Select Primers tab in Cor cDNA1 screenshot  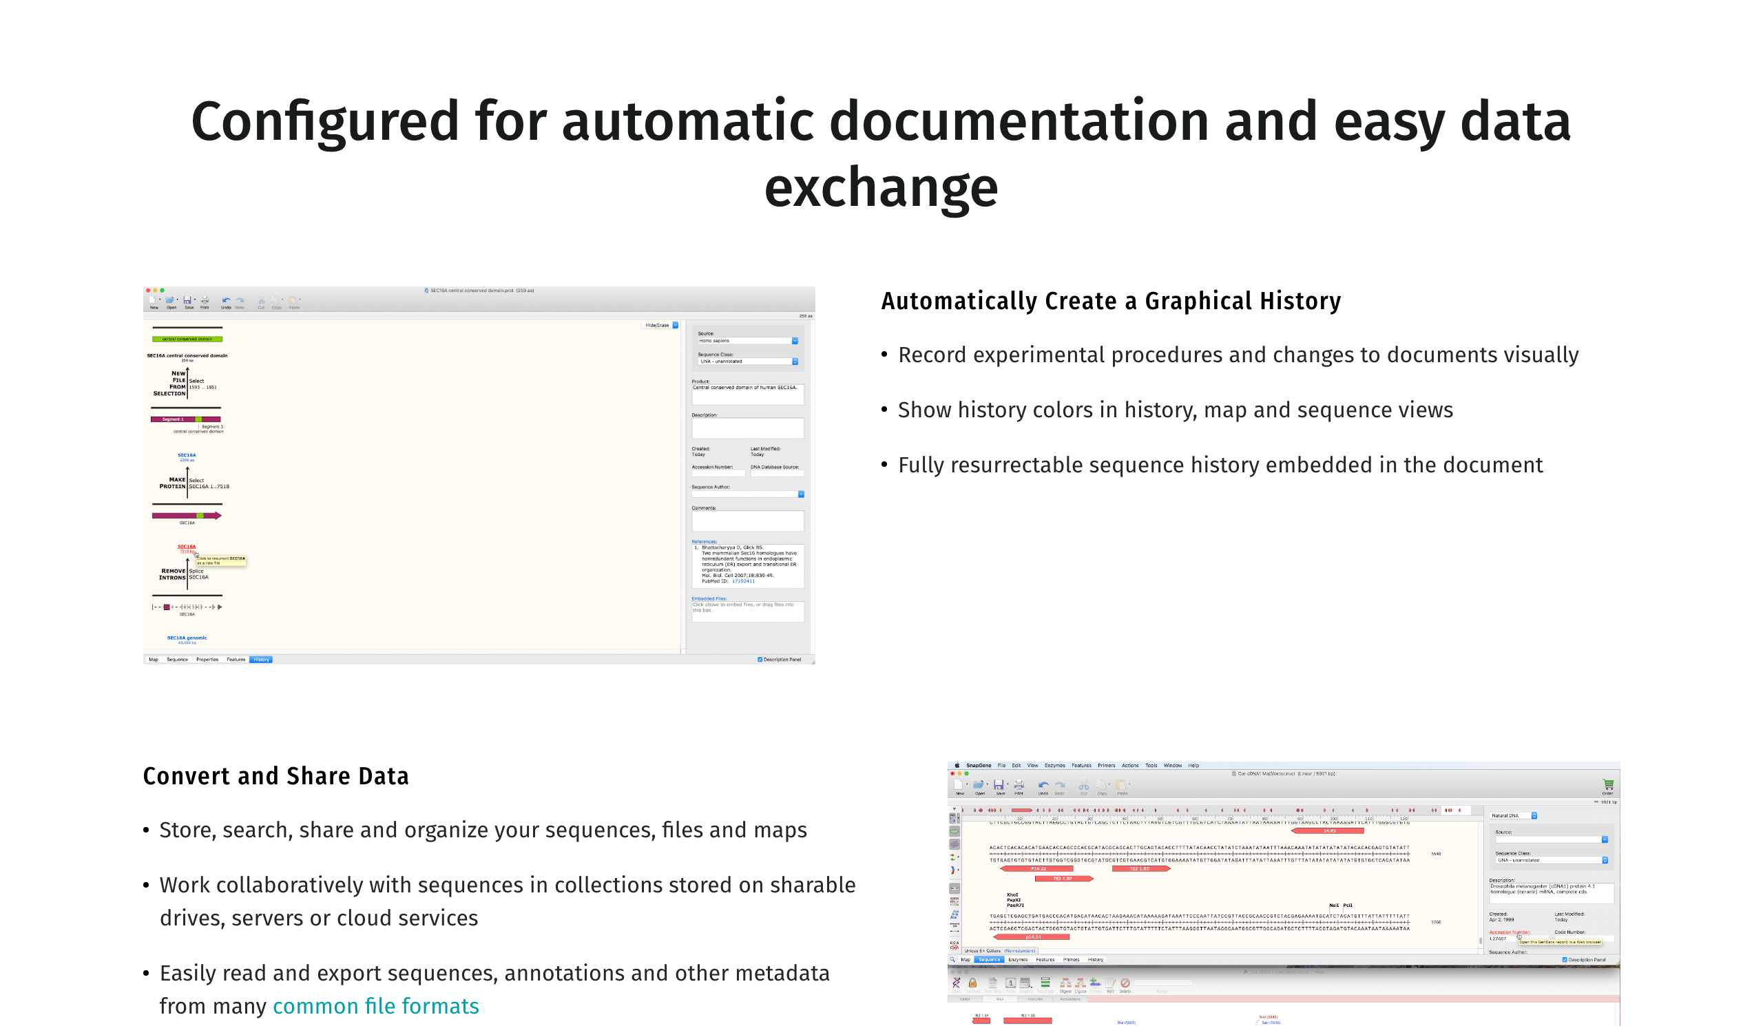tap(1071, 960)
